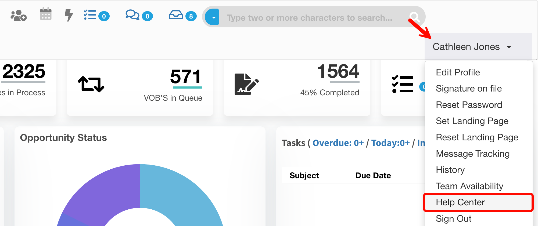Select Reset Password menu option

tap(469, 105)
